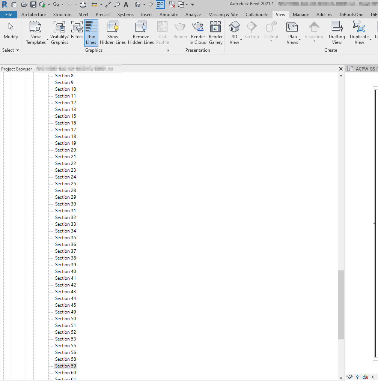The height and width of the screenshot is (381, 378).
Task: Select Section 59 in Project Browser
Action: (x=65, y=366)
